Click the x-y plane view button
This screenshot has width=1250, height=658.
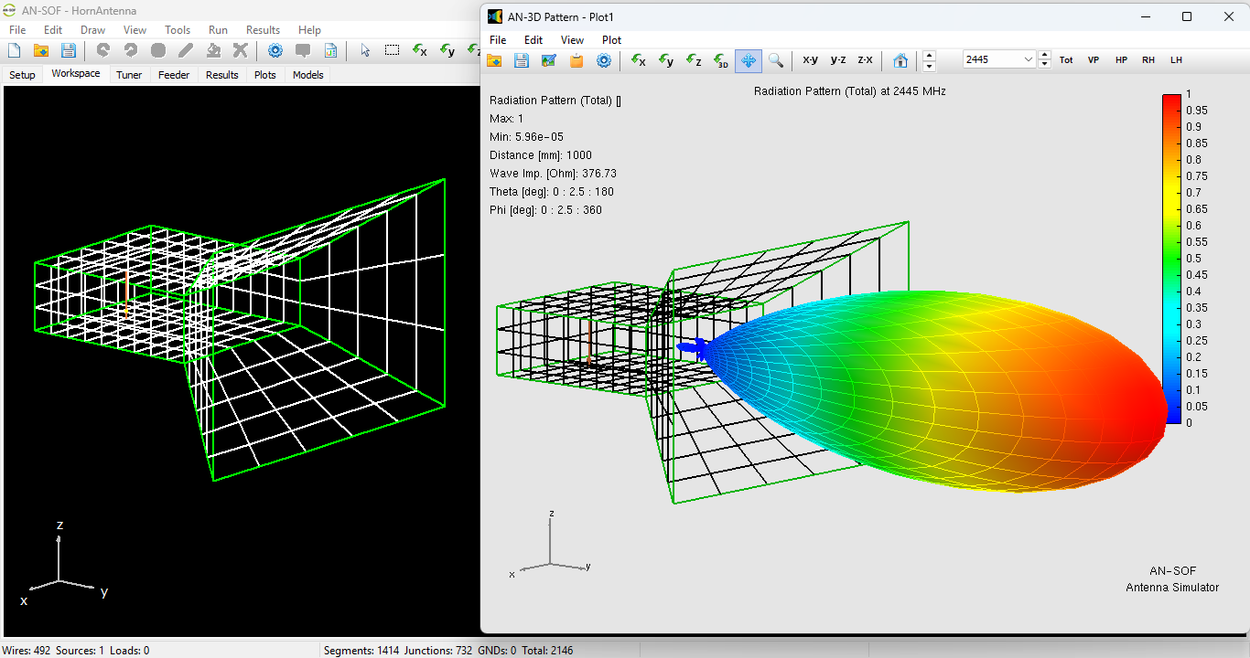coord(810,60)
